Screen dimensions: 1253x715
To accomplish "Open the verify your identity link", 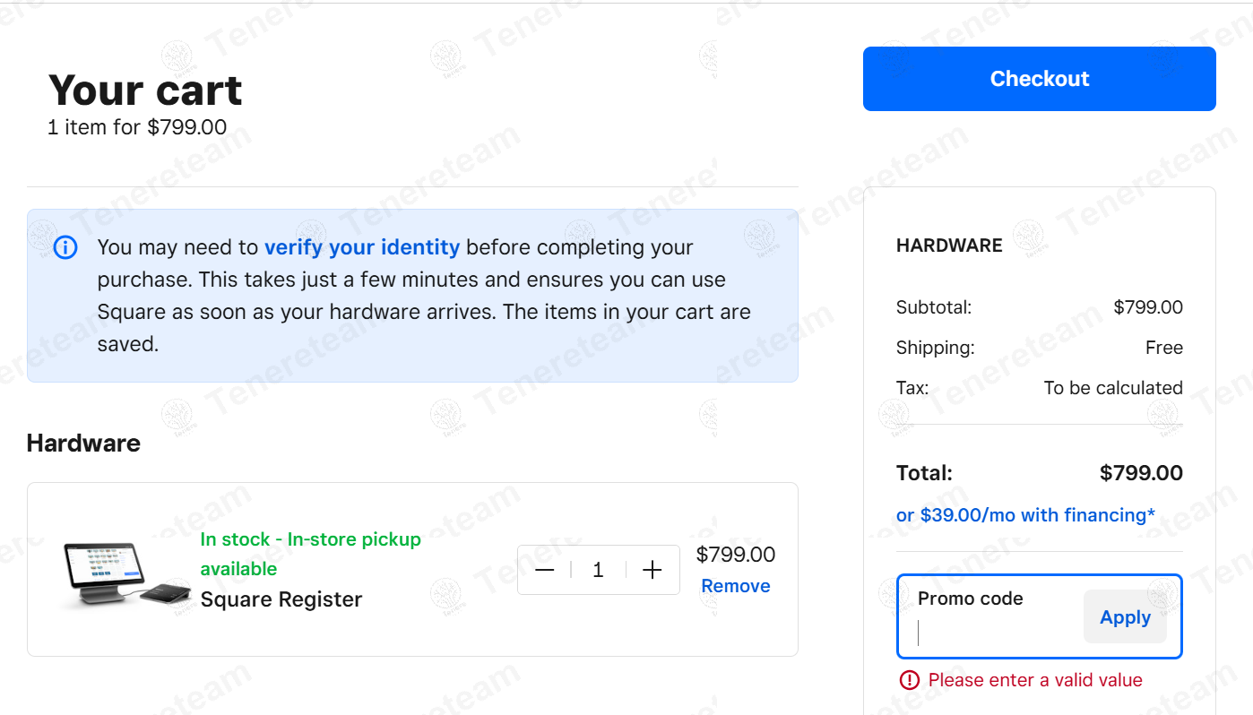I will point(362,247).
